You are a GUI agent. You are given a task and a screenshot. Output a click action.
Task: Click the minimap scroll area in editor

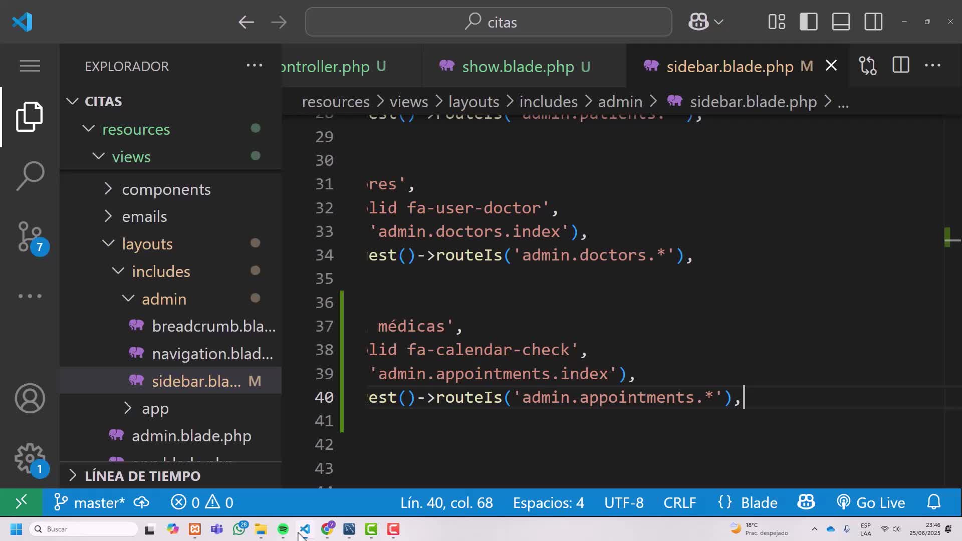point(952,301)
